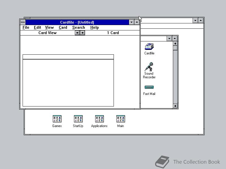The width and height of the screenshot is (226, 169).
Task: Open the Applications program group
Action: pos(99,121)
